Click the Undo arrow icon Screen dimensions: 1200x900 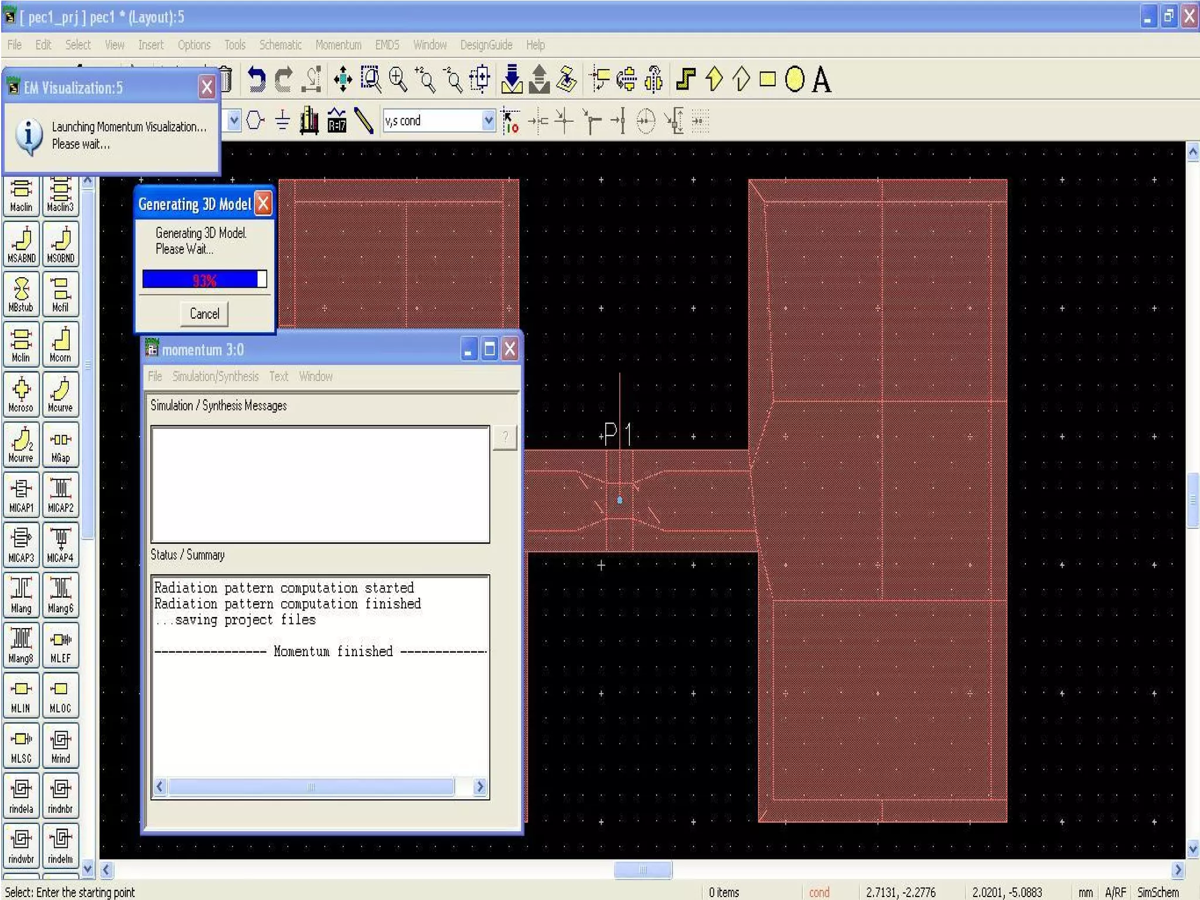tap(256, 79)
